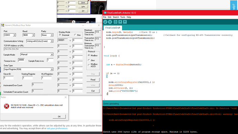Click the Arduino logo in title bar
The height and width of the screenshot is (134, 238).
pos(105,13)
